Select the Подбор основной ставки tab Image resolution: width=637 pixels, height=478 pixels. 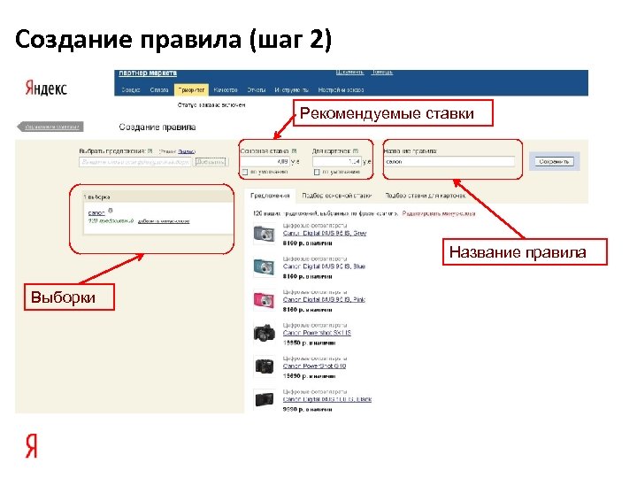[336, 196]
